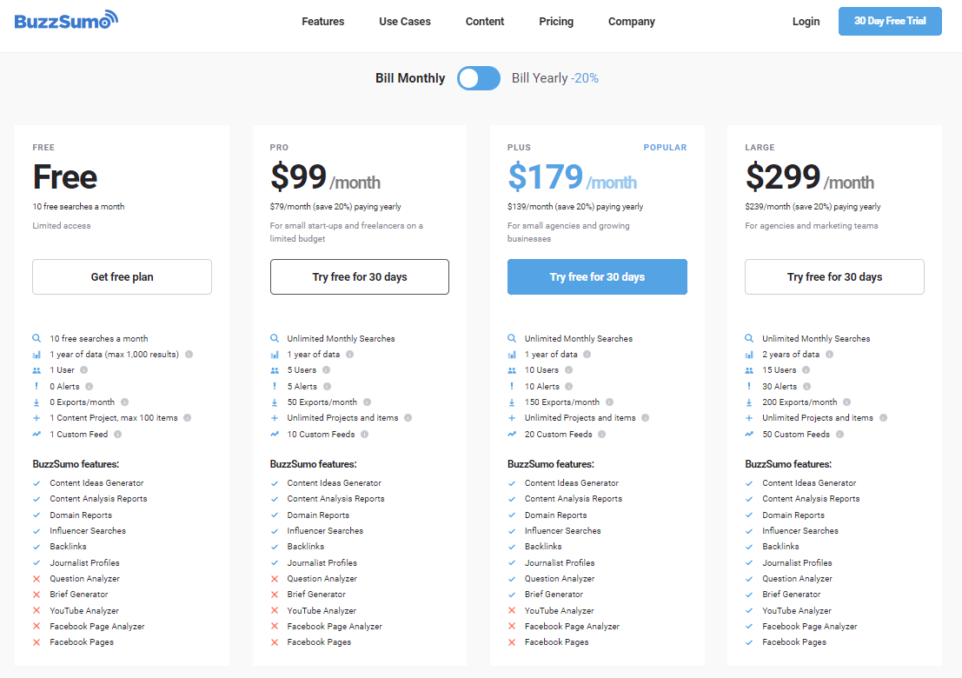The image size is (962, 678).
Task: Select Bill Yearly -20% label
Action: click(x=554, y=78)
